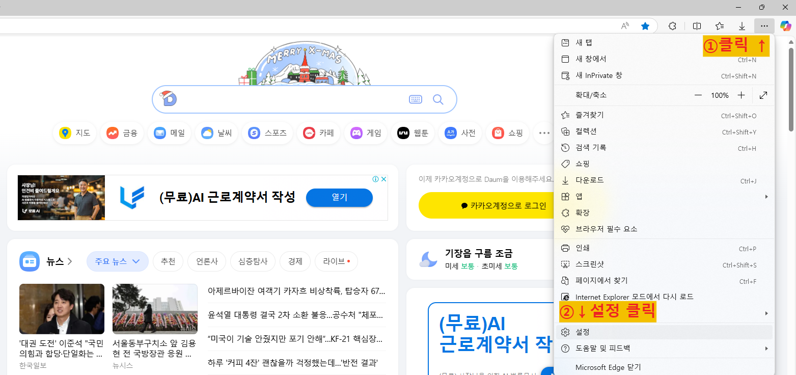Open the 스포츠 sports shortcut
Viewport: 796px width, 375px height.
tap(267, 133)
